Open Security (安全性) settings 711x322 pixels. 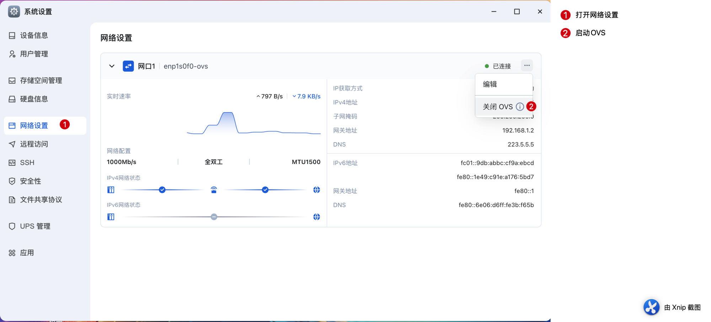[x=30, y=181]
